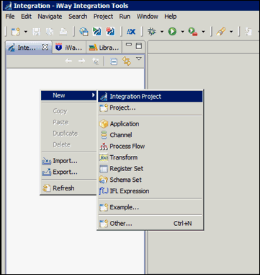Toggle Link with Editor icon
Viewport: 260px width, 275px height.
(127, 61)
